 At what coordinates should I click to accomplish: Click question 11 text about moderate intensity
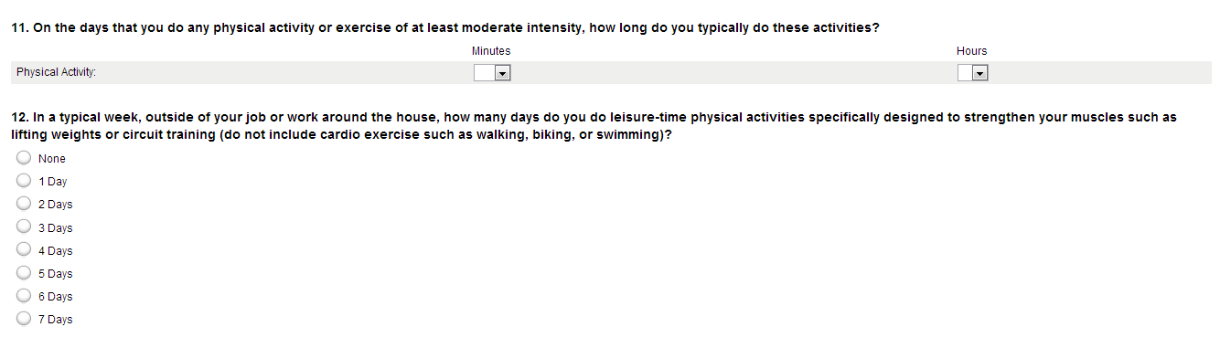445,27
